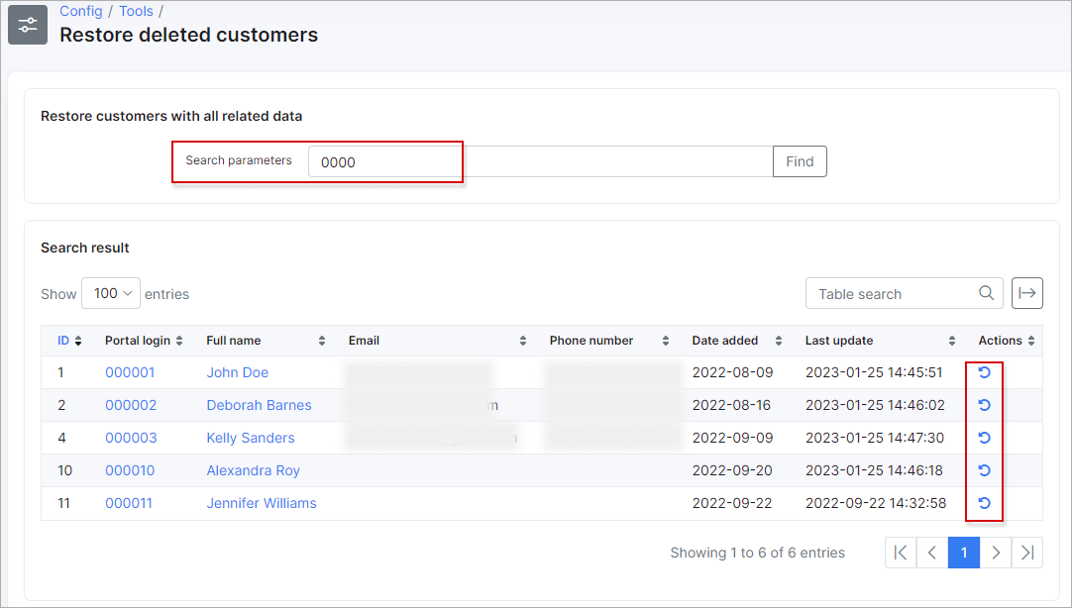Screen dimensions: 1072x608
Task: Sort table by Last update column
Action: pos(880,341)
